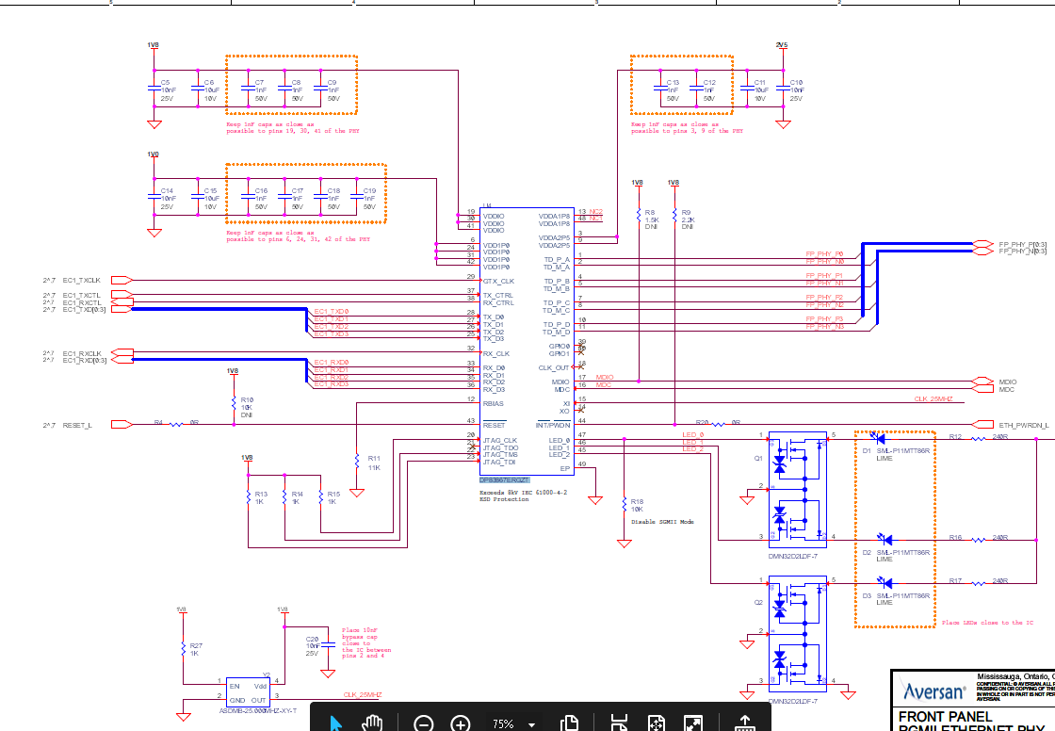Click the 'Place LEDs close to the IC' note
This screenshot has height=731, width=1055.
tap(987, 623)
